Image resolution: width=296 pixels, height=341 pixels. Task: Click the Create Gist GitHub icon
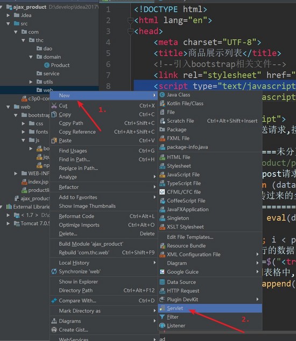point(54,330)
